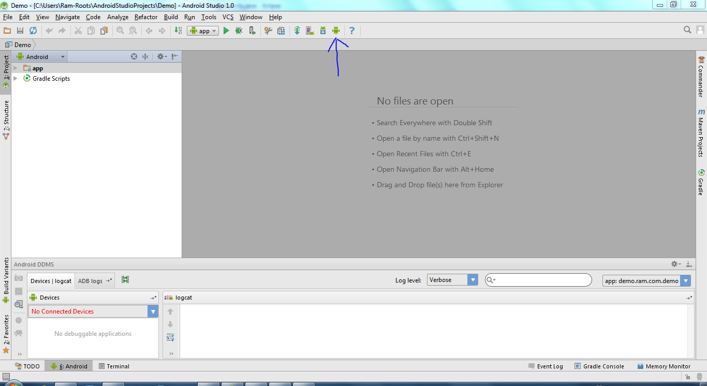707x386 pixels.
Task: Click the restart/refresh icon beside ADB logs
Action: (125, 280)
